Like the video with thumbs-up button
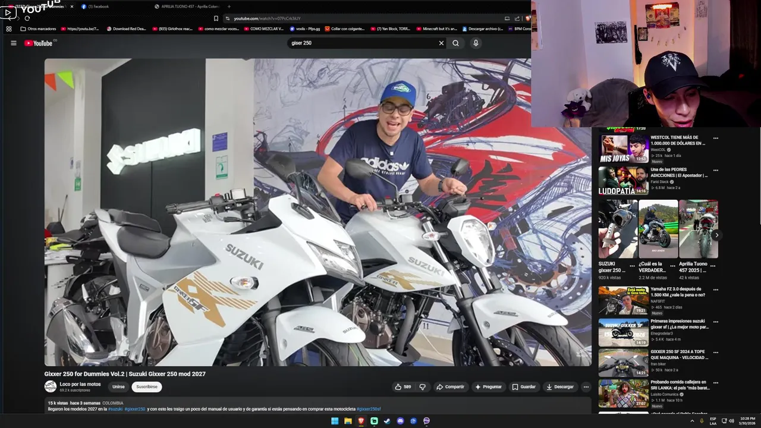This screenshot has width=761, height=428. (403, 386)
